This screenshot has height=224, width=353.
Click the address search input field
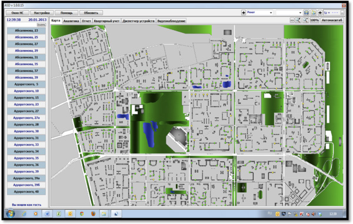click(x=22, y=25)
